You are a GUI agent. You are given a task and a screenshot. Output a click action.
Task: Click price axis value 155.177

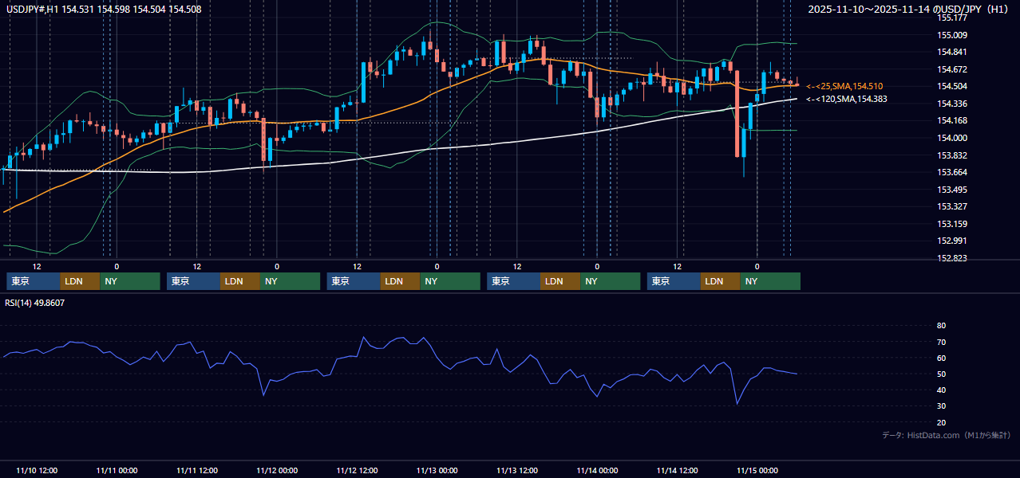coord(951,18)
